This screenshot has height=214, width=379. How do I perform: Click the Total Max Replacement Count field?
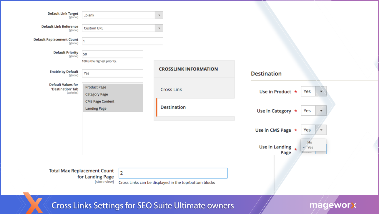pos(173,173)
